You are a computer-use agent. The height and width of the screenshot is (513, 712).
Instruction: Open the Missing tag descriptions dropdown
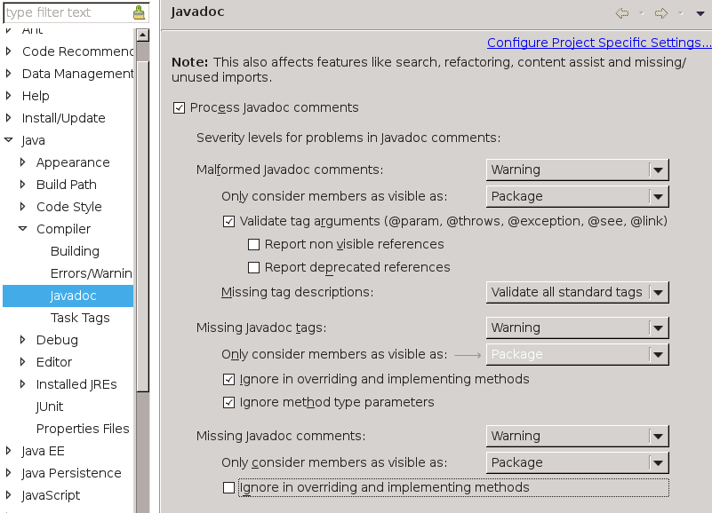coord(577,292)
